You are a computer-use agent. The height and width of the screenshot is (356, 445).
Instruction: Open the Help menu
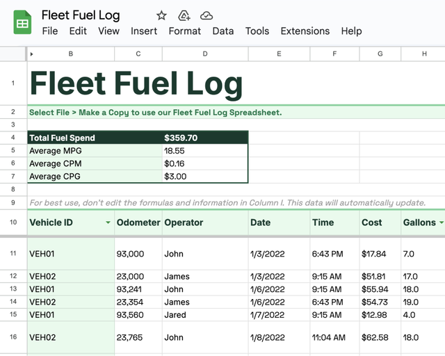tap(351, 31)
